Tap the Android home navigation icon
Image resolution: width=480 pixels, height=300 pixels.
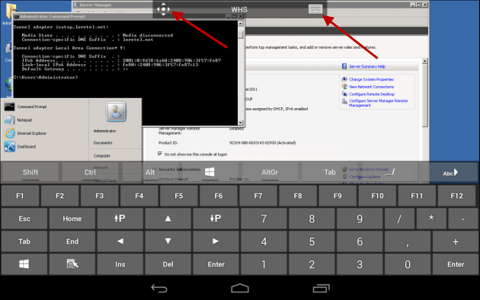pyautogui.click(x=240, y=288)
